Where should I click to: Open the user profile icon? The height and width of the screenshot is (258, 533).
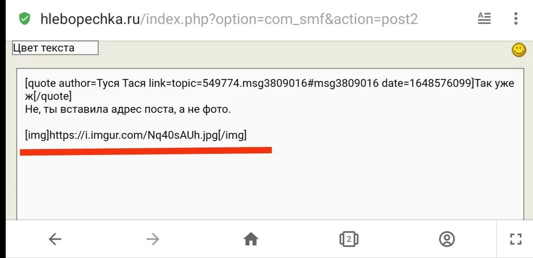447,239
